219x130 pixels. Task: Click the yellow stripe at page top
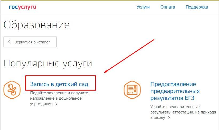[109, 1]
